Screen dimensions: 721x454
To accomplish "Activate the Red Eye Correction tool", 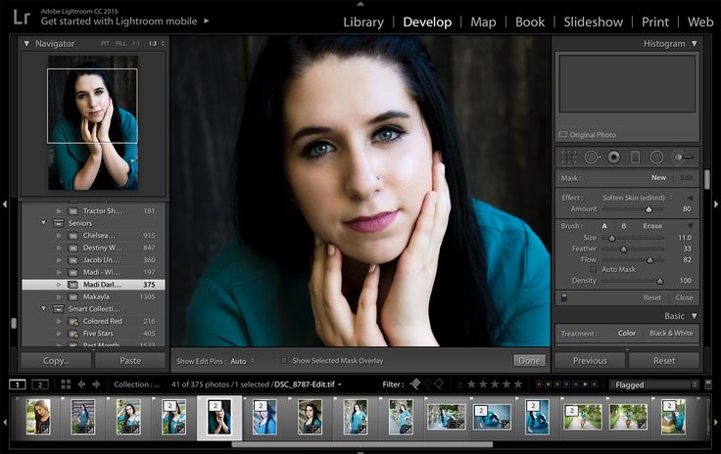I will coord(614,157).
